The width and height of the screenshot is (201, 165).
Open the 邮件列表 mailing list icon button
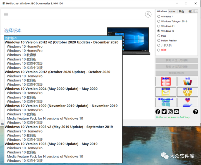coord(166,92)
